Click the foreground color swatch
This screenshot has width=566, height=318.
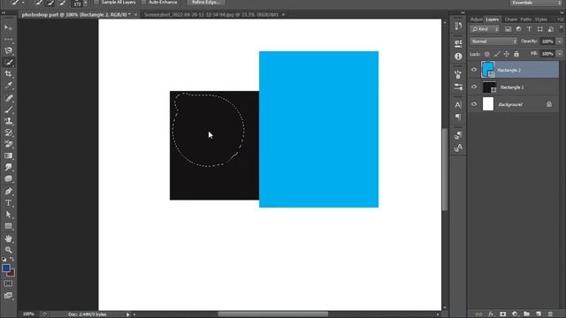pos(6,269)
